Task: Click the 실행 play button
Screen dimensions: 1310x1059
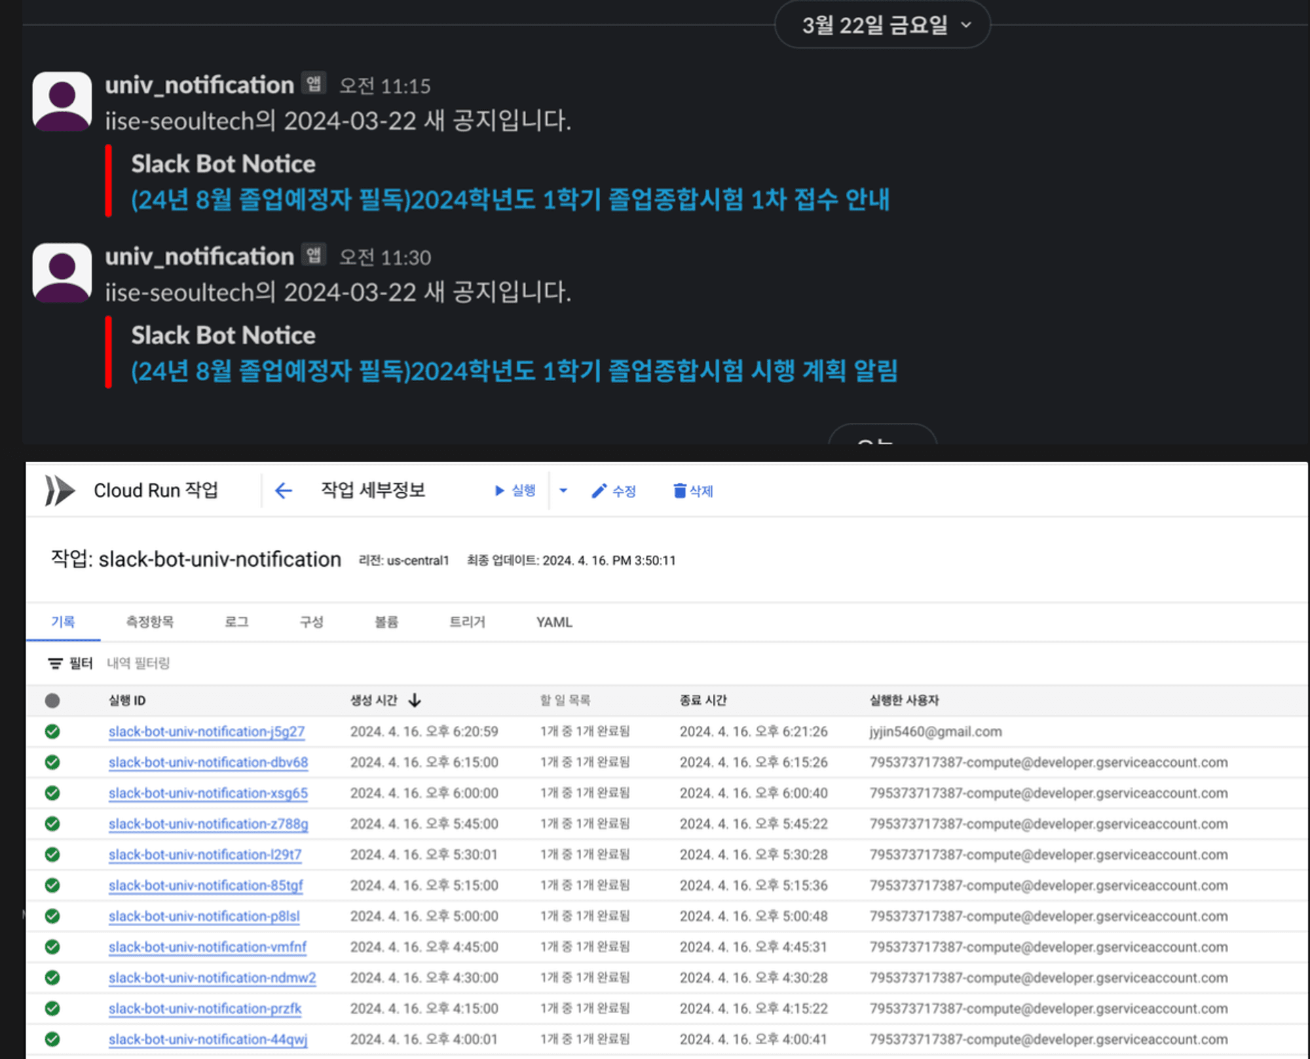Action: point(515,490)
